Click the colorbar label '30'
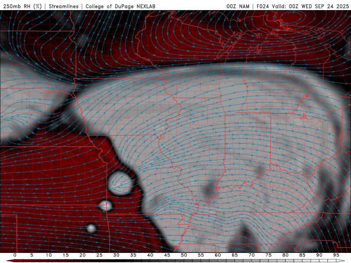351x263 pixels. click(x=116, y=255)
